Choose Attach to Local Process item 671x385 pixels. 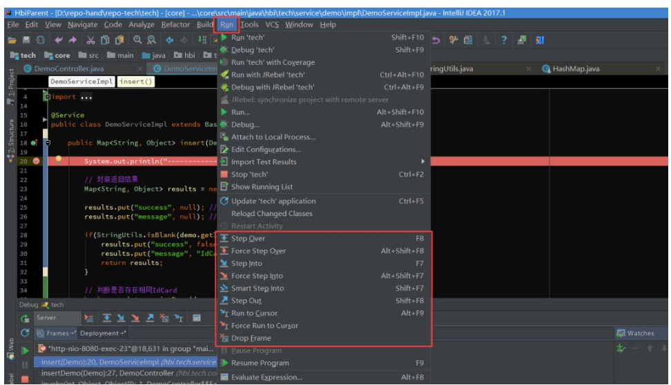[x=324, y=137]
